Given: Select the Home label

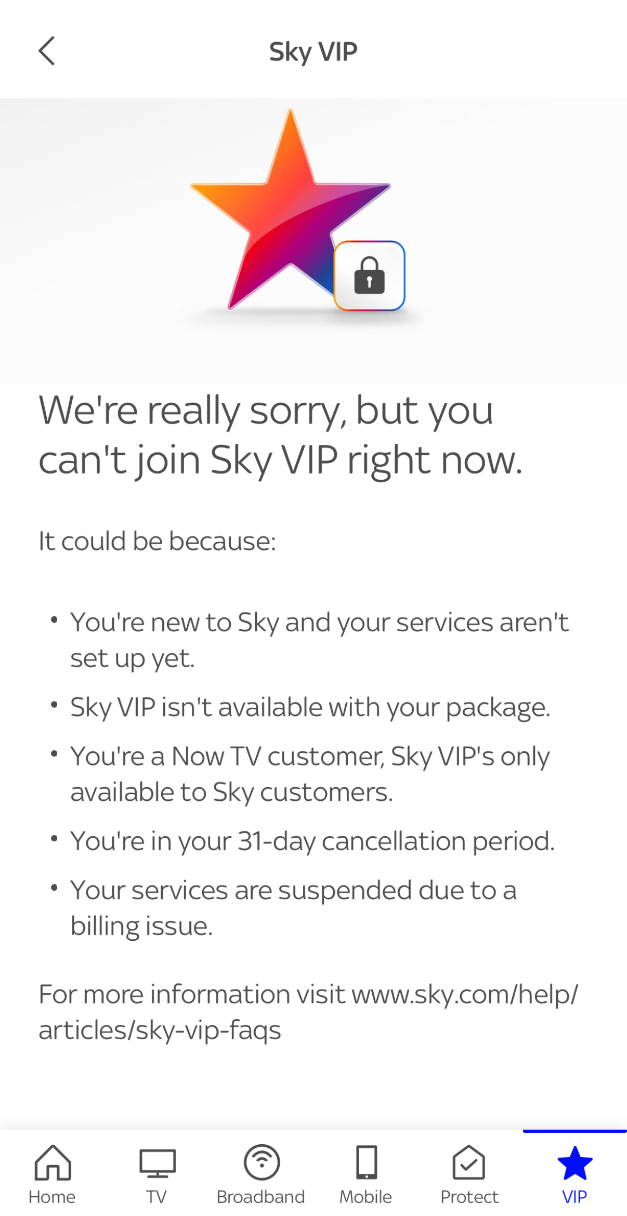Looking at the screenshot, I should [x=52, y=1196].
